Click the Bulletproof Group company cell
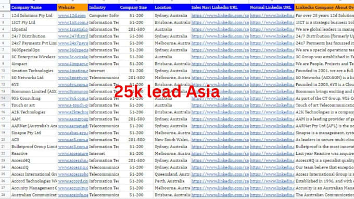 point(33,147)
